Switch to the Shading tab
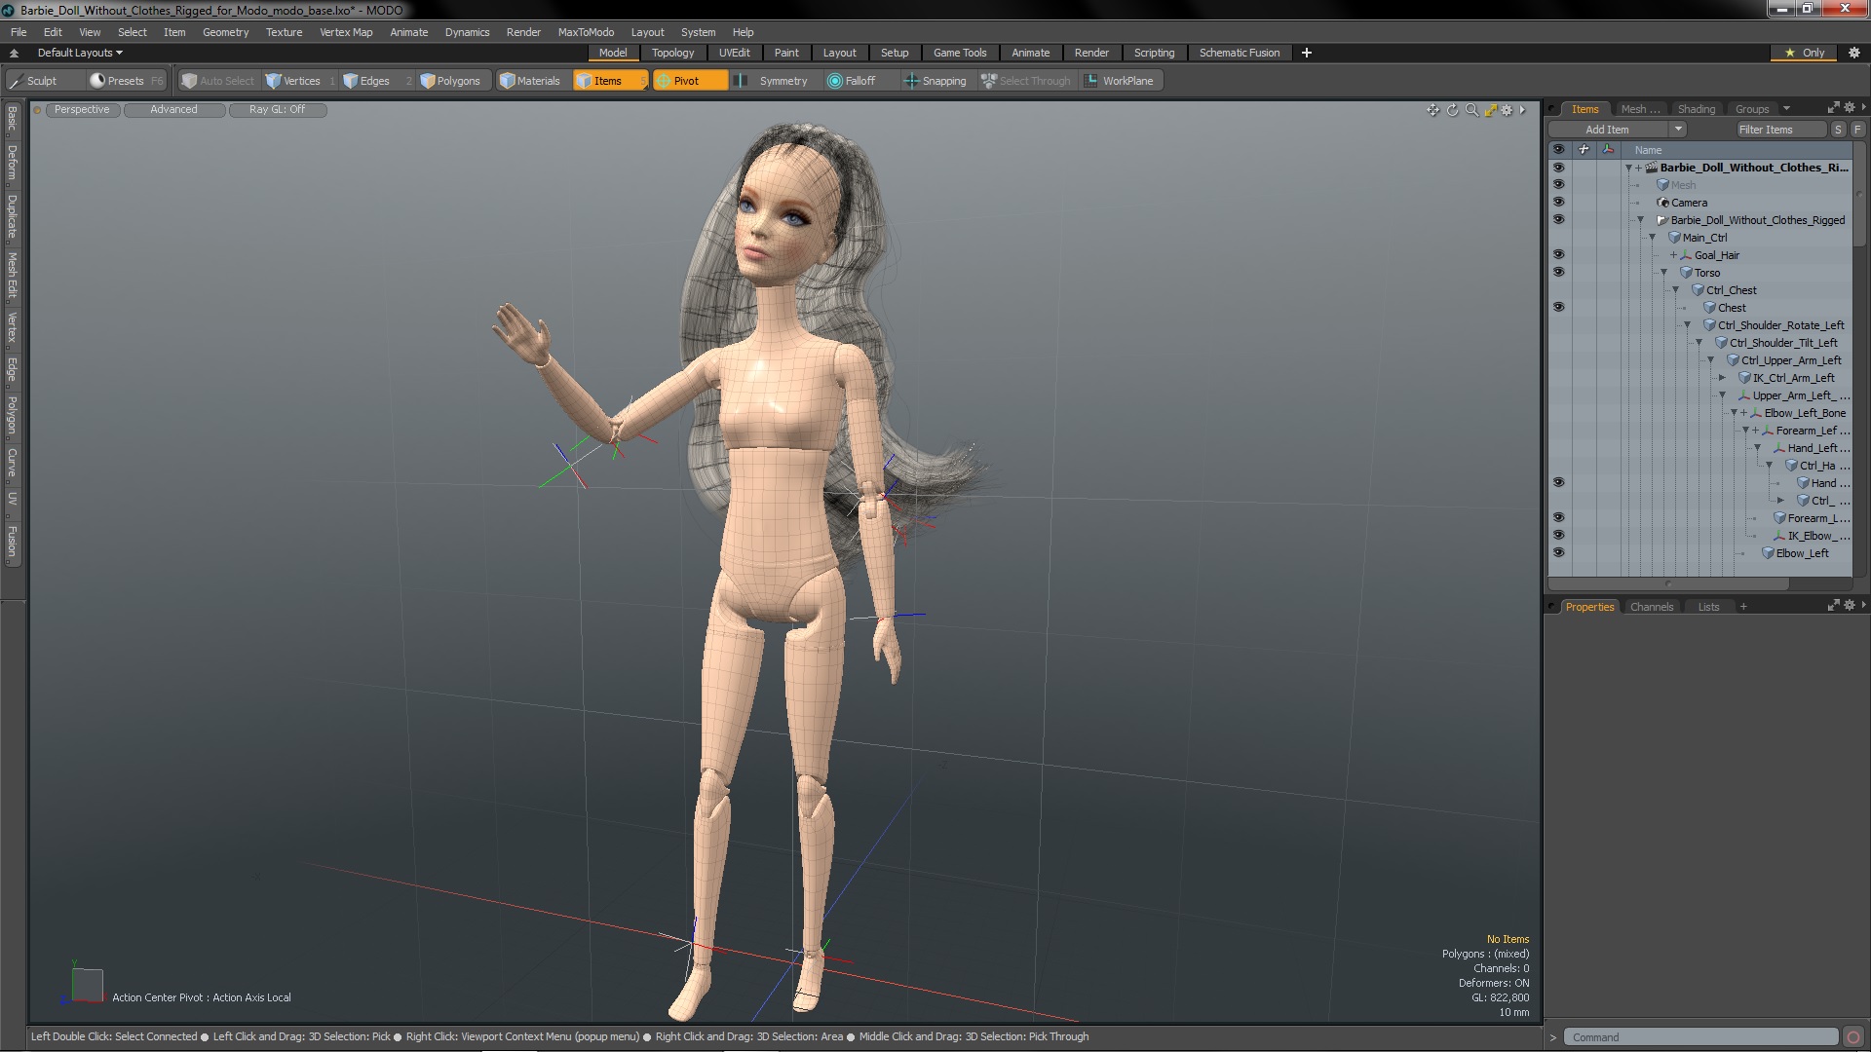 (x=1696, y=109)
